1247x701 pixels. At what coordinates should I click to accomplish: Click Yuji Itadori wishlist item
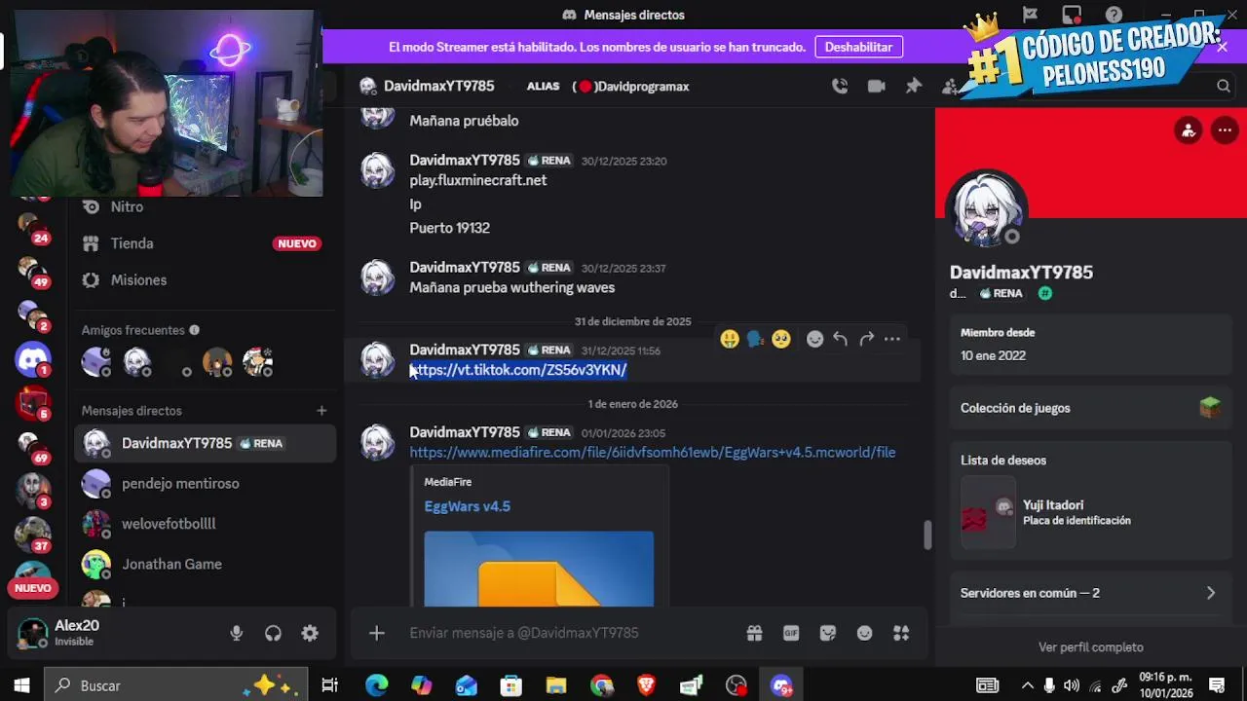point(1090,513)
